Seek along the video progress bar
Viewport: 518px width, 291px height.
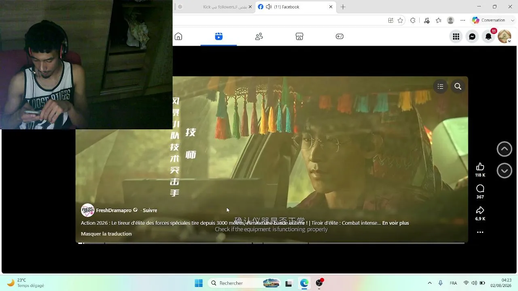click(271, 243)
